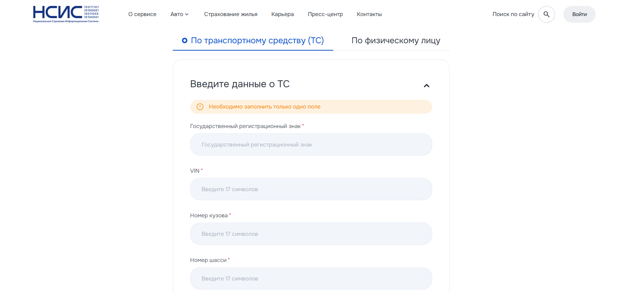
Task: Click the 'Номер кузова' input box
Action: [x=311, y=234]
